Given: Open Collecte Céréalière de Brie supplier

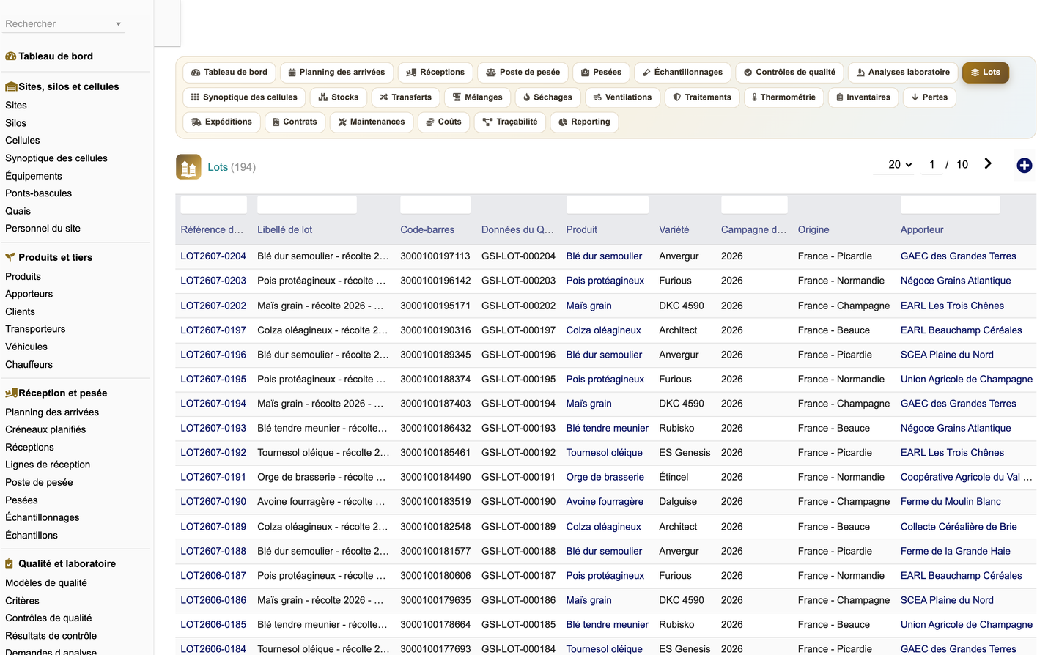Looking at the screenshot, I should (x=959, y=527).
